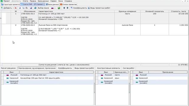Screen dimensions: 189x106
Task: Click cost value 10 218 250
Action: point(183,14)
